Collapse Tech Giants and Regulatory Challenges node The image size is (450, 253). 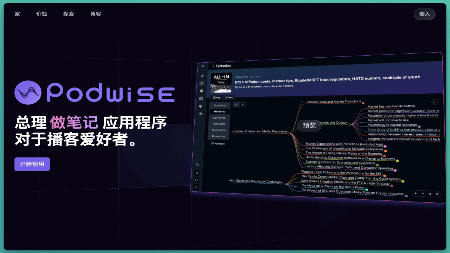point(284,184)
